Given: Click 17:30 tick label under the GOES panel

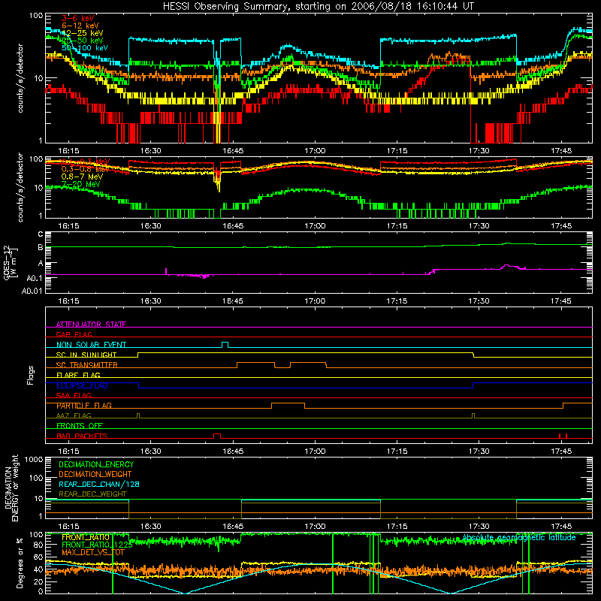Looking at the screenshot, I should [479, 301].
